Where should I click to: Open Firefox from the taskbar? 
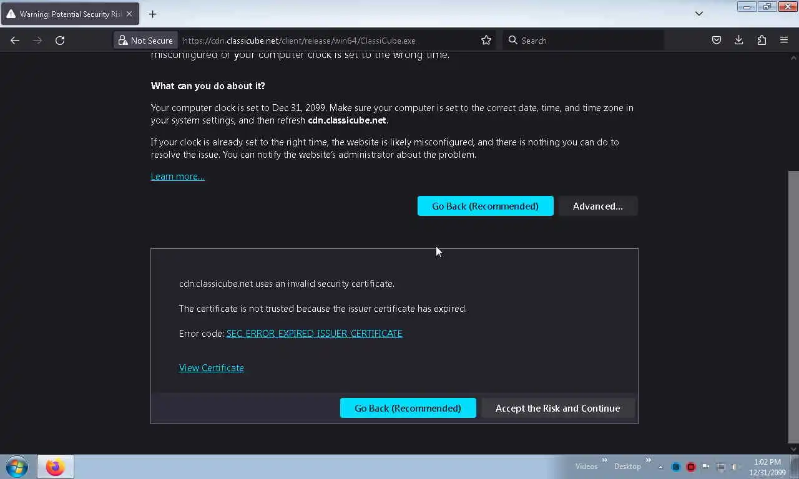click(55, 467)
